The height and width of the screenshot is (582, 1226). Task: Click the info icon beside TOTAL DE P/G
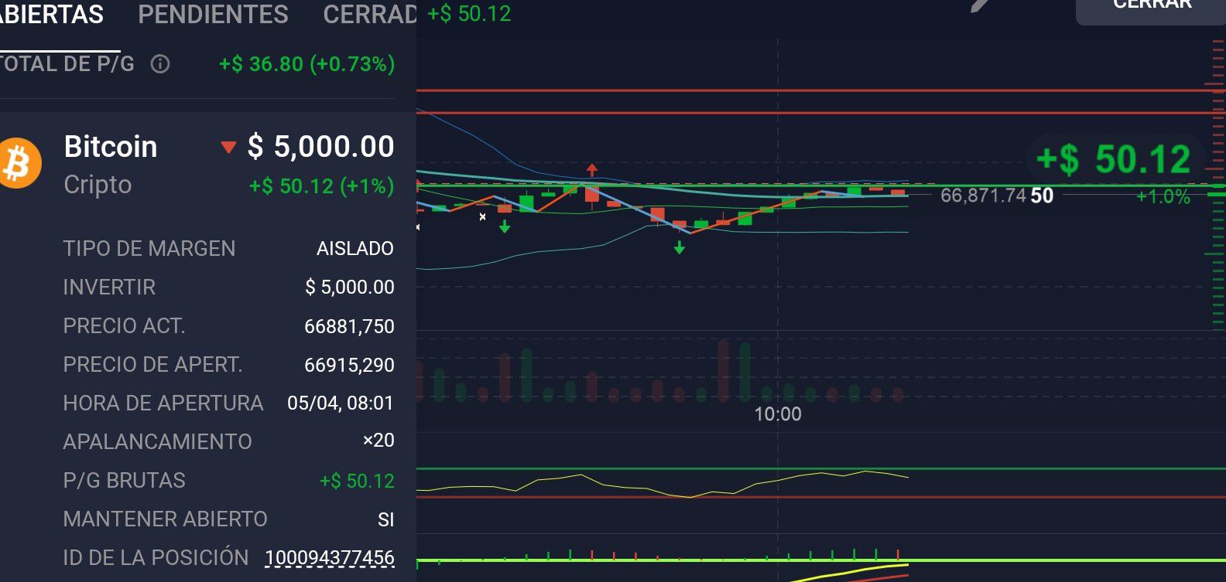tap(160, 64)
